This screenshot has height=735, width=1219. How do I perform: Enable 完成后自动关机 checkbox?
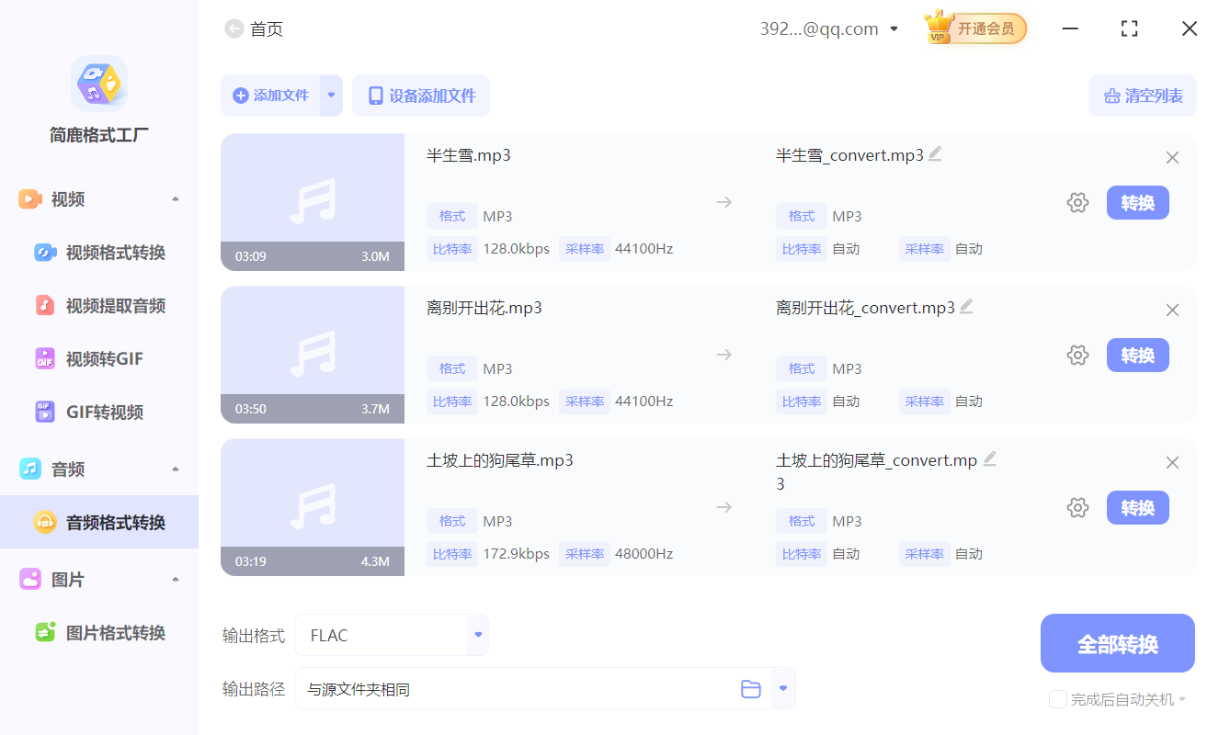pyautogui.click(x=1057, y=699)
